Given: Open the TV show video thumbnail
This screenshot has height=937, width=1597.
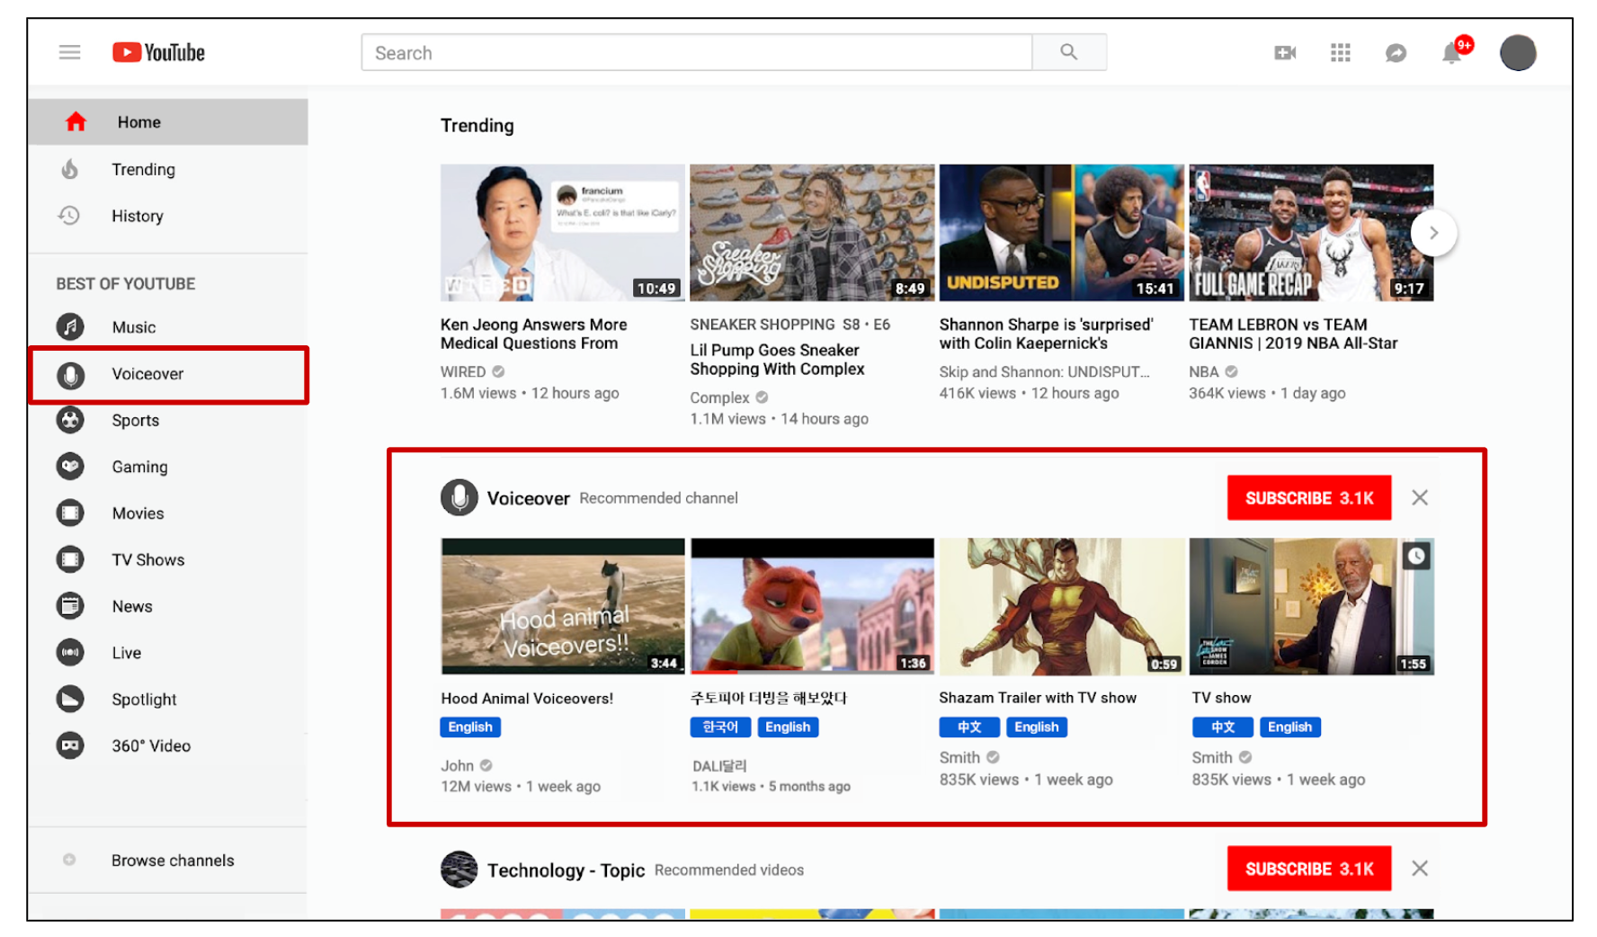Looking at the screenshot, I should [1311, 606].
